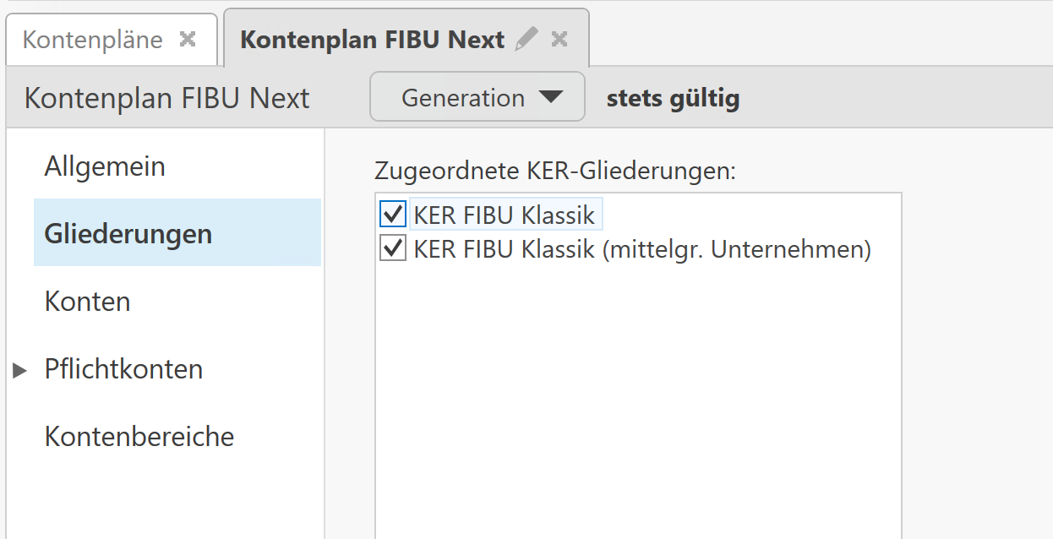The height and width of the screenshot is (539, 1053).
Task: Click the Pflichtkonten sidebar label
Action: coord(124,369)
